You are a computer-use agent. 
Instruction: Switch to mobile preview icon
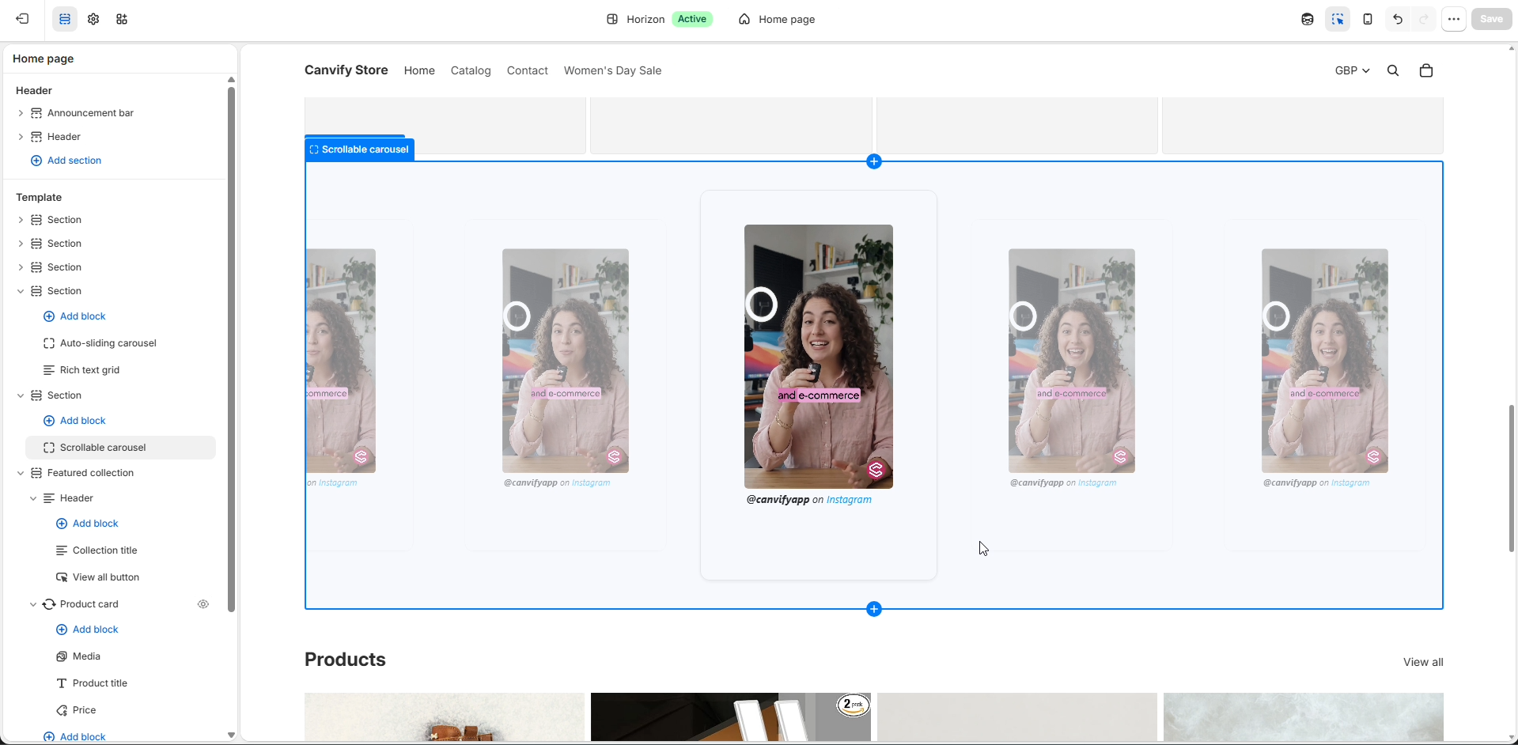pos(1368,19)
